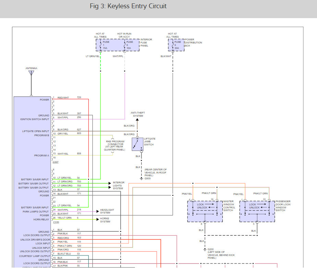Viewport: 317px width, 271px height.
Task: Click the GRY/YEL wire label
Action: tap(63, 133)
